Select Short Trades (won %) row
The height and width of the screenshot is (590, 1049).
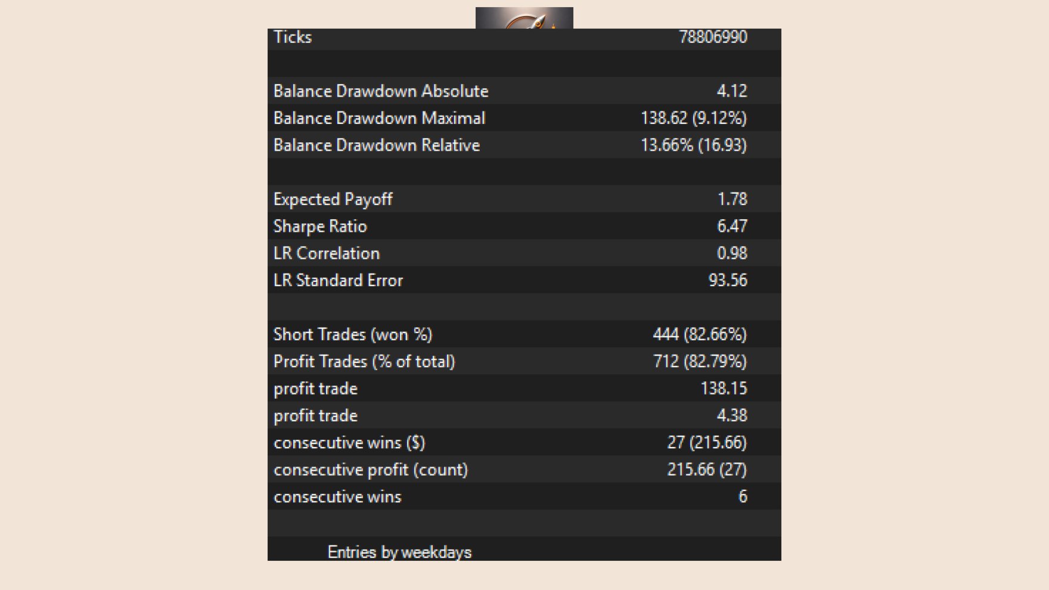pos(524,334)
